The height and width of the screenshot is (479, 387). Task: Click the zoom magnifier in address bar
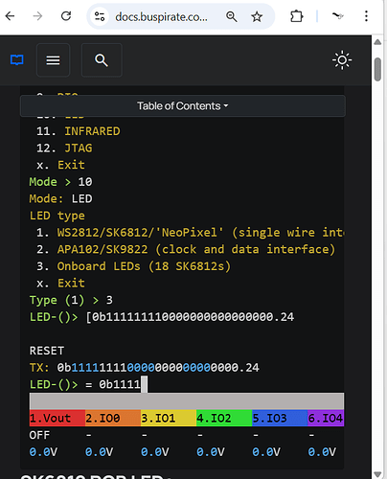232,16
